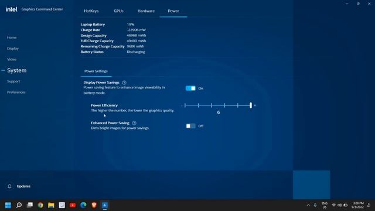Show help for Enhanced Power Saving
Screen dimensions: 375x211
click(134, 123)
